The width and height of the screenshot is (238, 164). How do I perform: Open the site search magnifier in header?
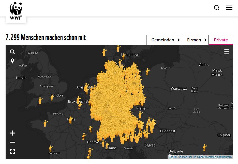pyautogui.click(x=217, y=8)
